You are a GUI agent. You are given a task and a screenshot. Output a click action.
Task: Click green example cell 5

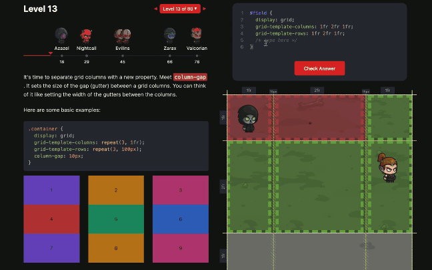point(116,219)
